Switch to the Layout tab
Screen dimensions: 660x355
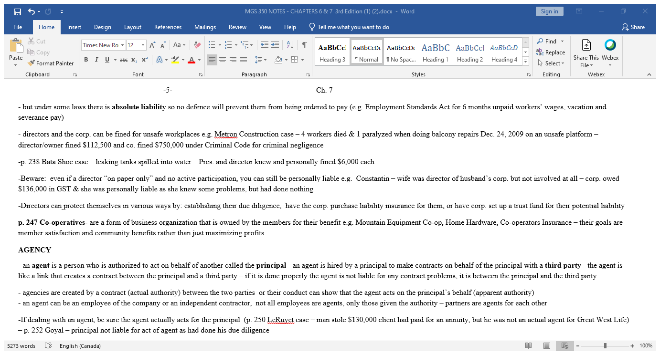point(133,27)
